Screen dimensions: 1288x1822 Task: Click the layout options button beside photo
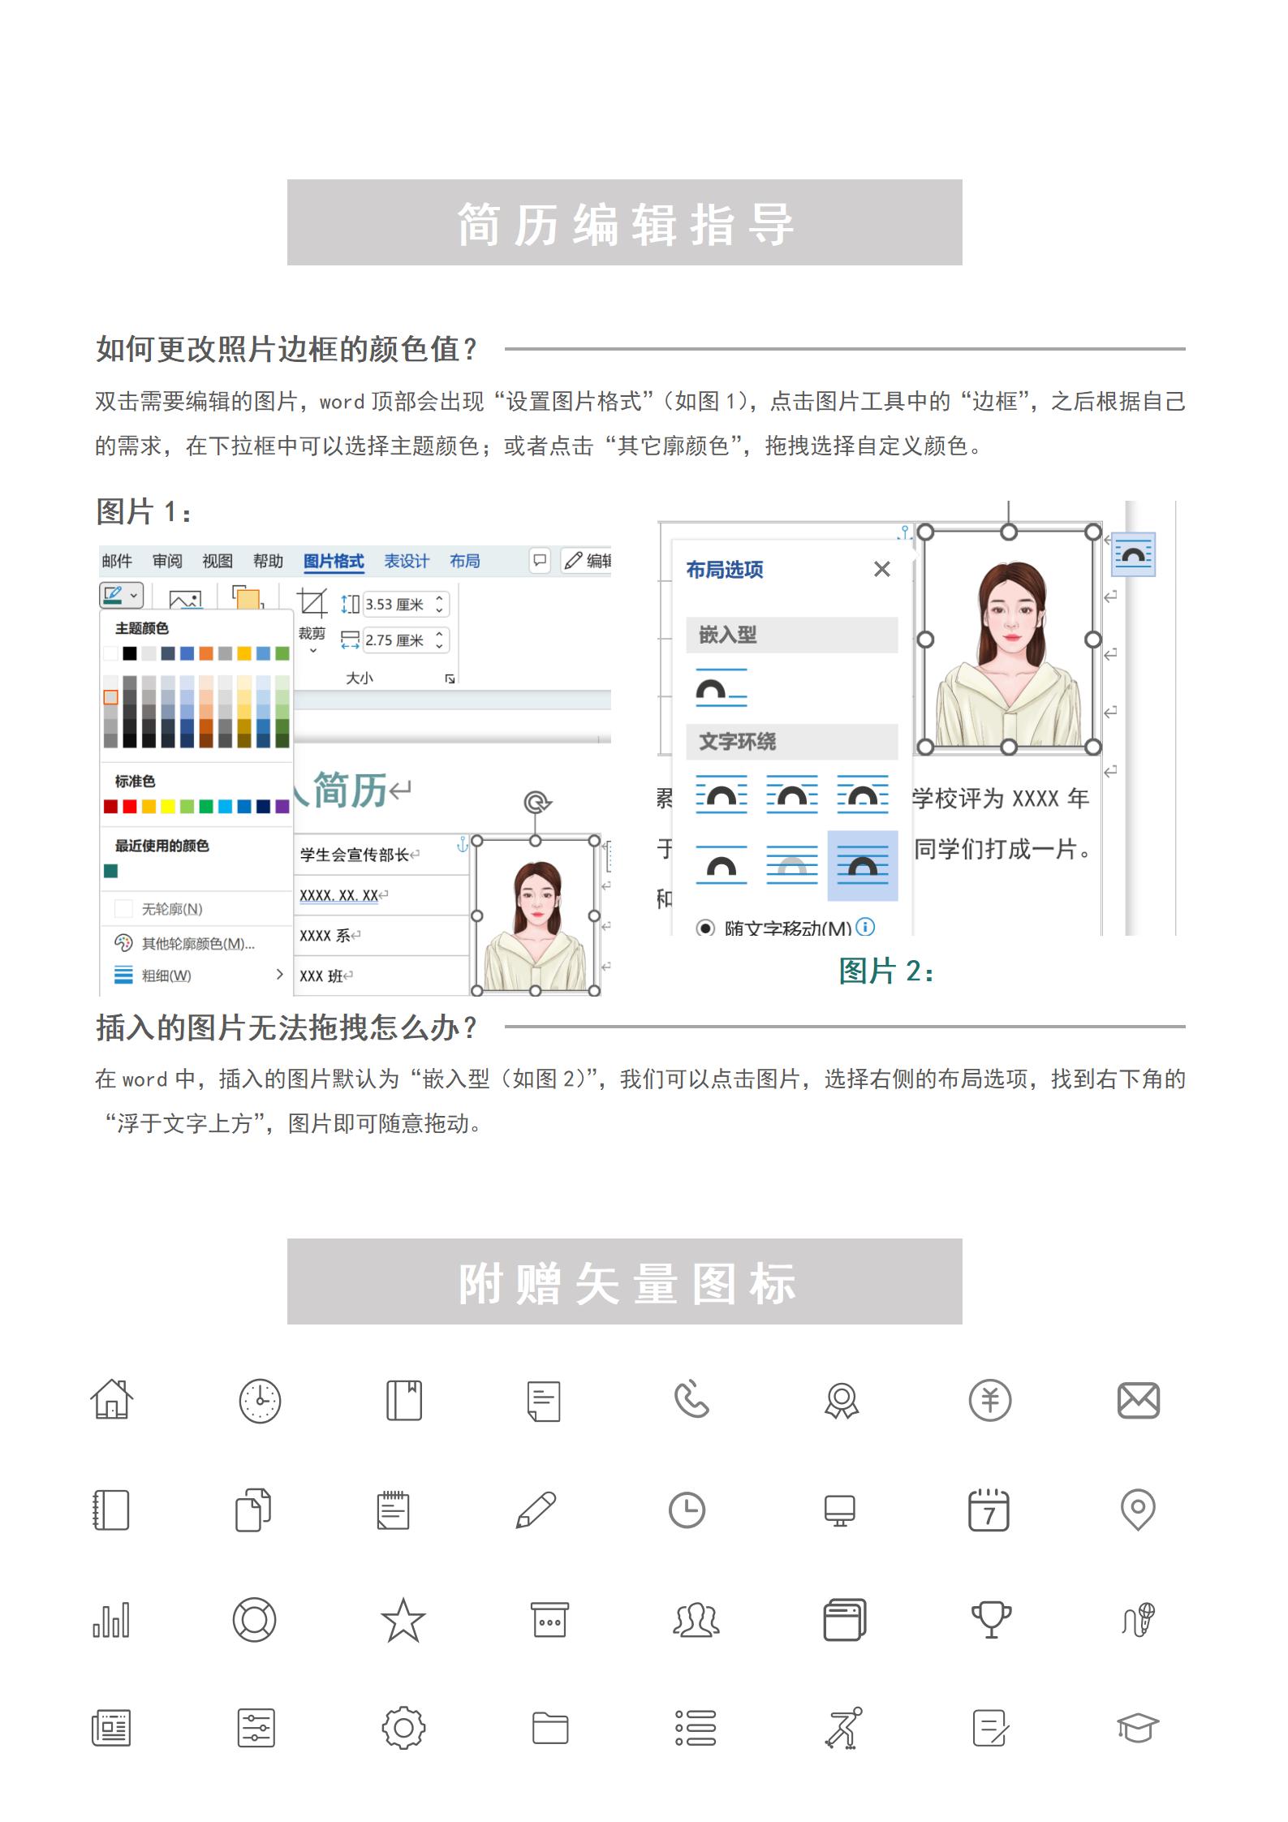click(1134, 554)
